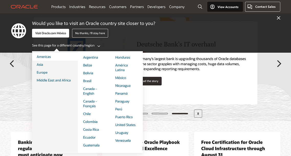Choose Guatemala country link
Image resolution: width=291 pixels, height=156 pixels.
point(91,145)
